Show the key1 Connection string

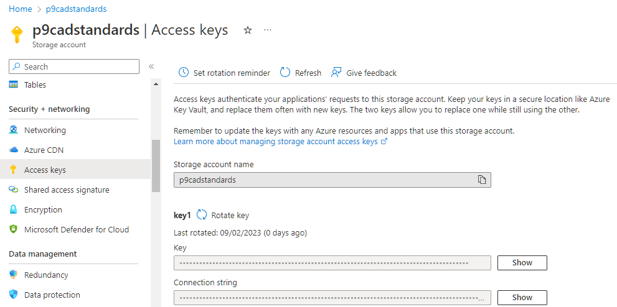(x=522, y=297)
